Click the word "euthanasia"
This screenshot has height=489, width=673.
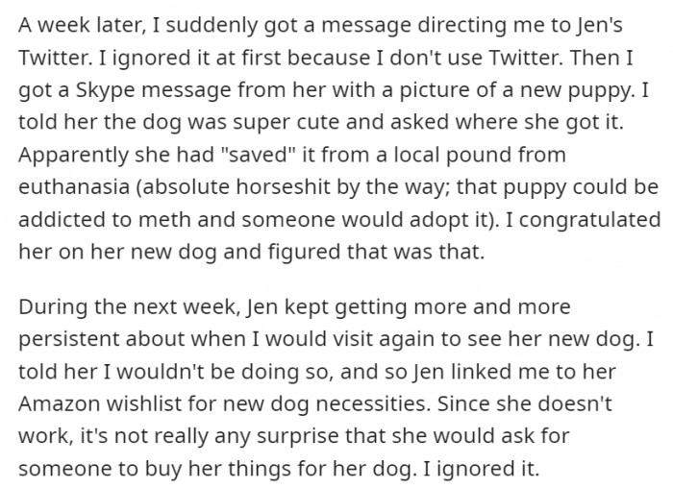pos(74,186)
